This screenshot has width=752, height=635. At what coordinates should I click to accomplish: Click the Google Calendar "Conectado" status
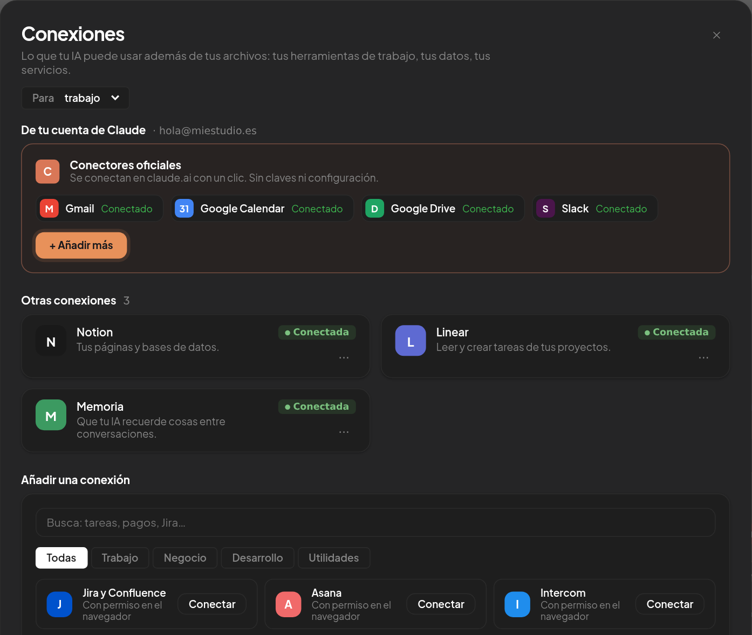317,209
